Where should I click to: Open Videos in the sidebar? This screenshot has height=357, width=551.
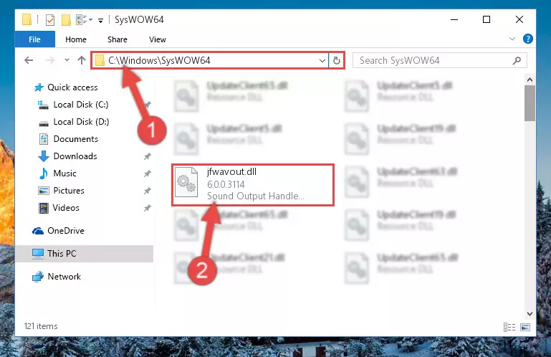tap(66, 208)
